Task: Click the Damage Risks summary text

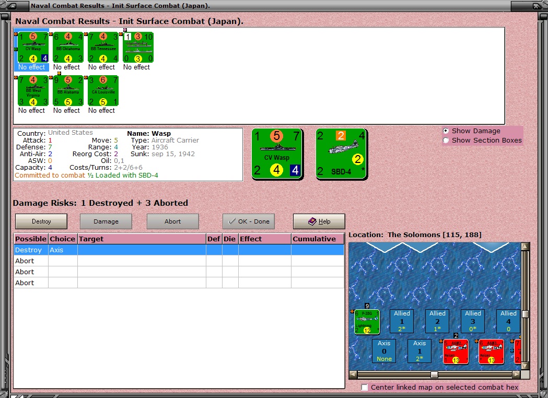Action: (x=100, y=203)
